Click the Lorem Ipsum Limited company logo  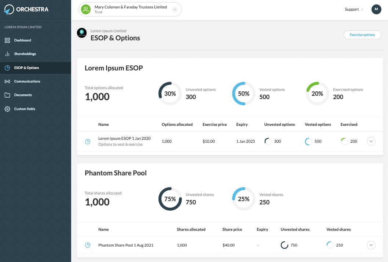coord(82,33)
